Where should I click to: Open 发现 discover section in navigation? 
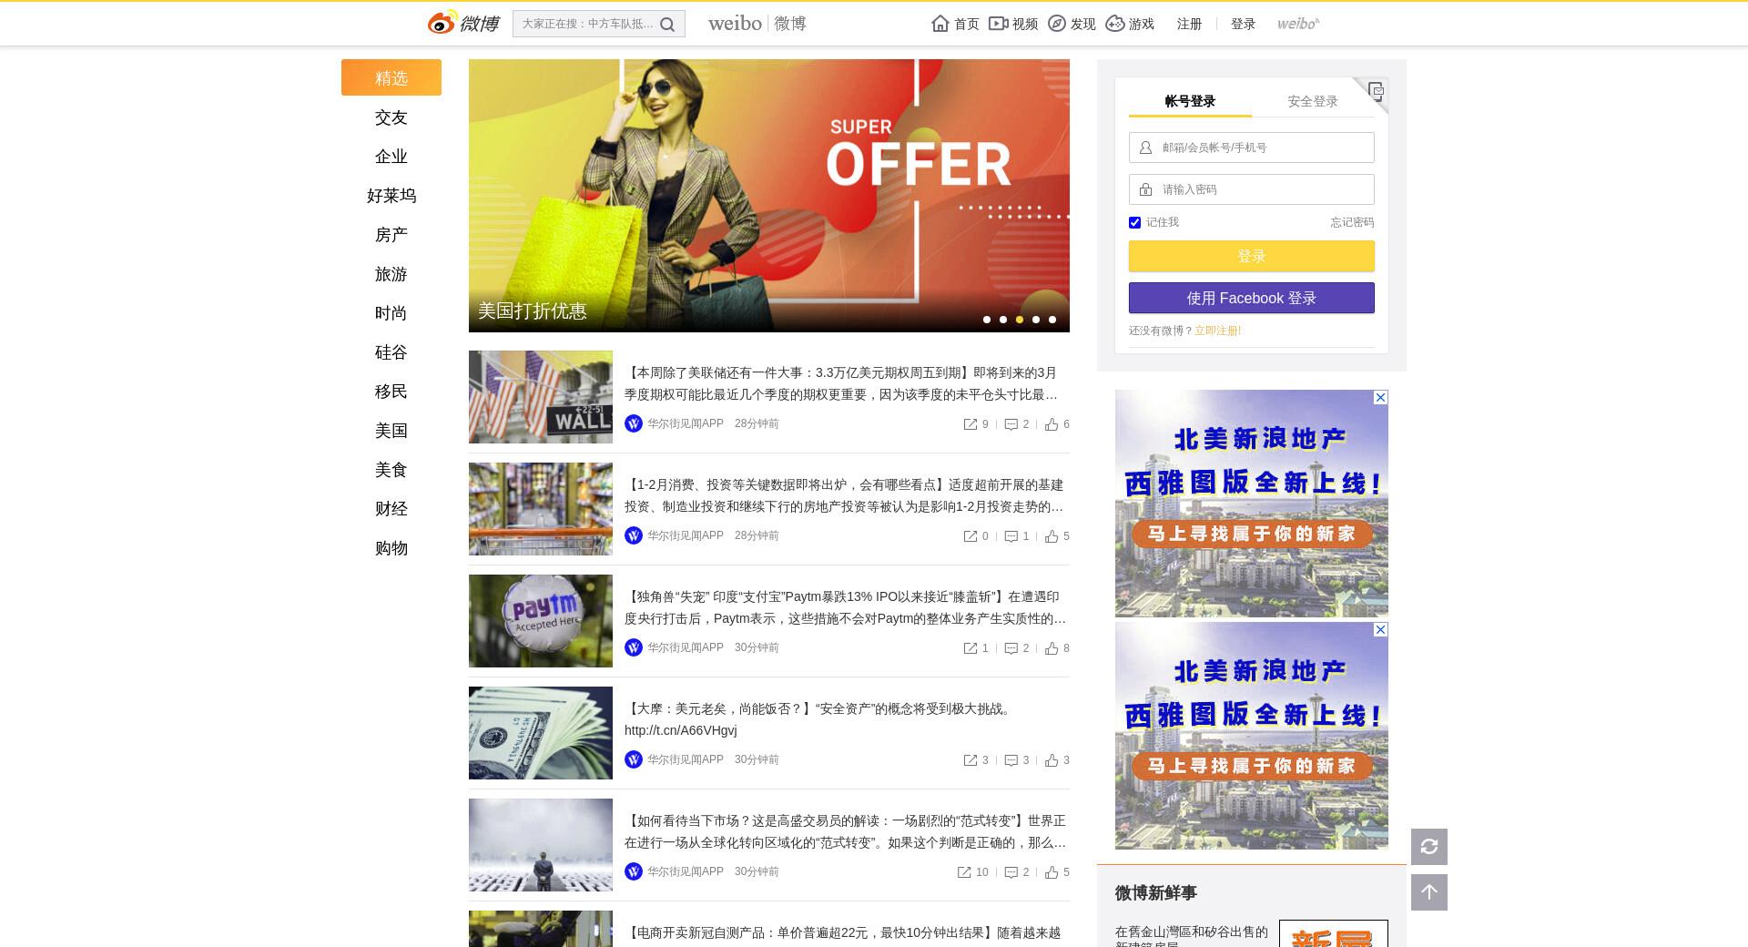pyautogui.click(x=1072, y=24)
